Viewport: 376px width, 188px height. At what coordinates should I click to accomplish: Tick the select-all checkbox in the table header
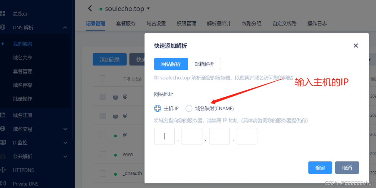coord(103,78)
